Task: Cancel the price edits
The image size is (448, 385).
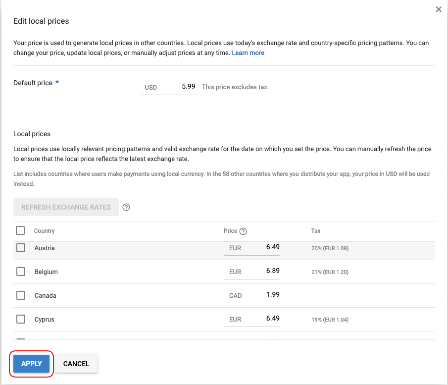Action: tap(76, 364)
